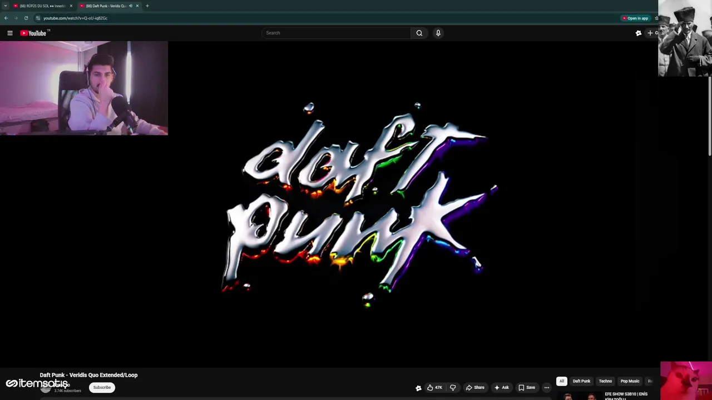Click the browser back arrow
This screenshot has width=712, height=400.
tap(6, 18)
